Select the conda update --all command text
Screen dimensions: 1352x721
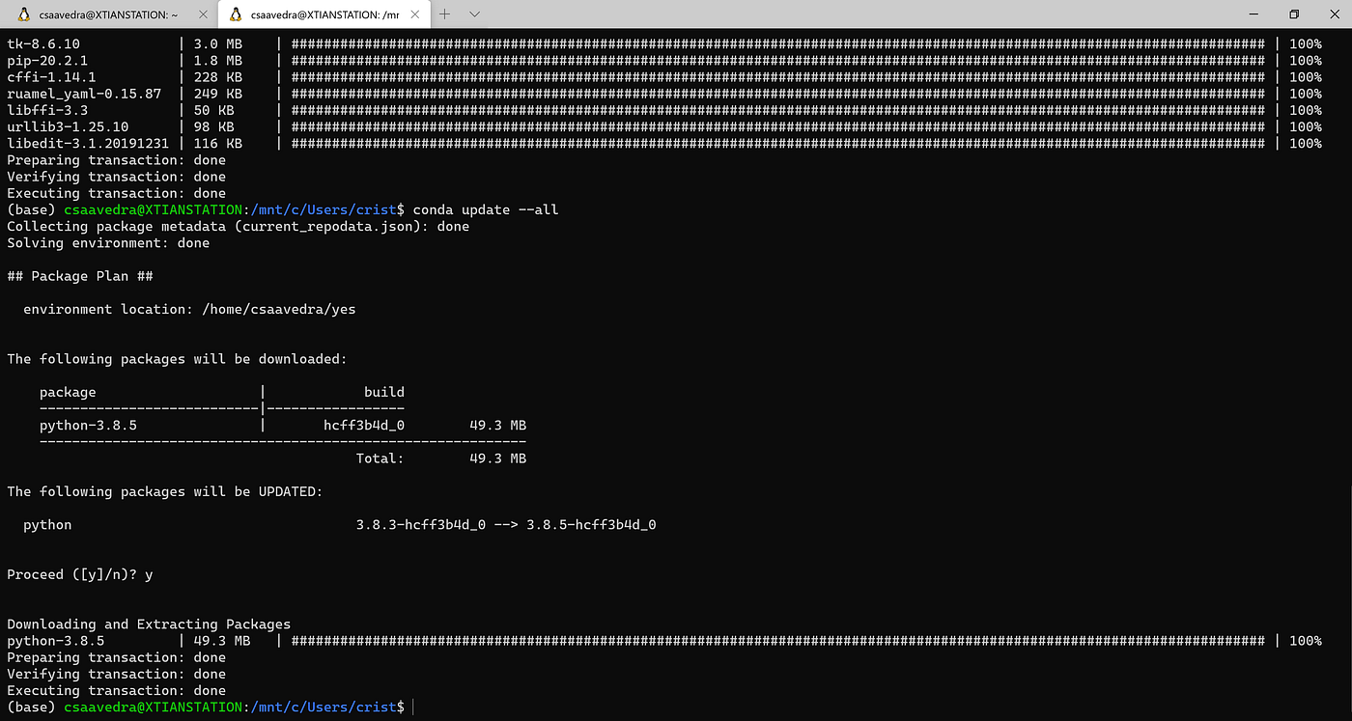pos(485,209)
